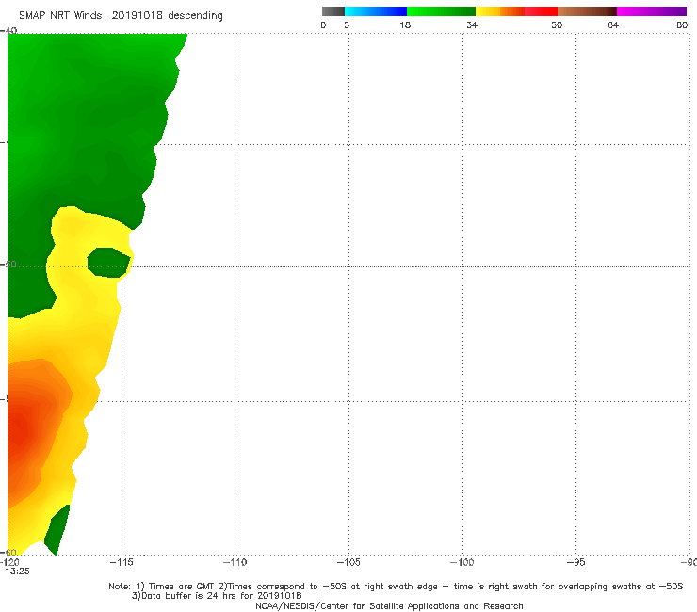Viewport: 697px width, 612px height.
Task: Click the NOAA/NESDIS Center for Satellite Applications credit
Action: tap(389, 606)
